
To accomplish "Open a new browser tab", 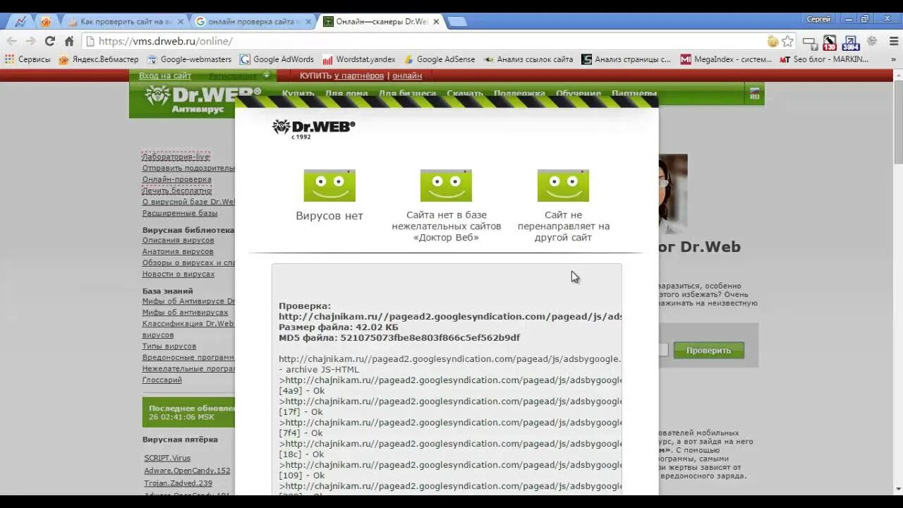I will point(457,21).
